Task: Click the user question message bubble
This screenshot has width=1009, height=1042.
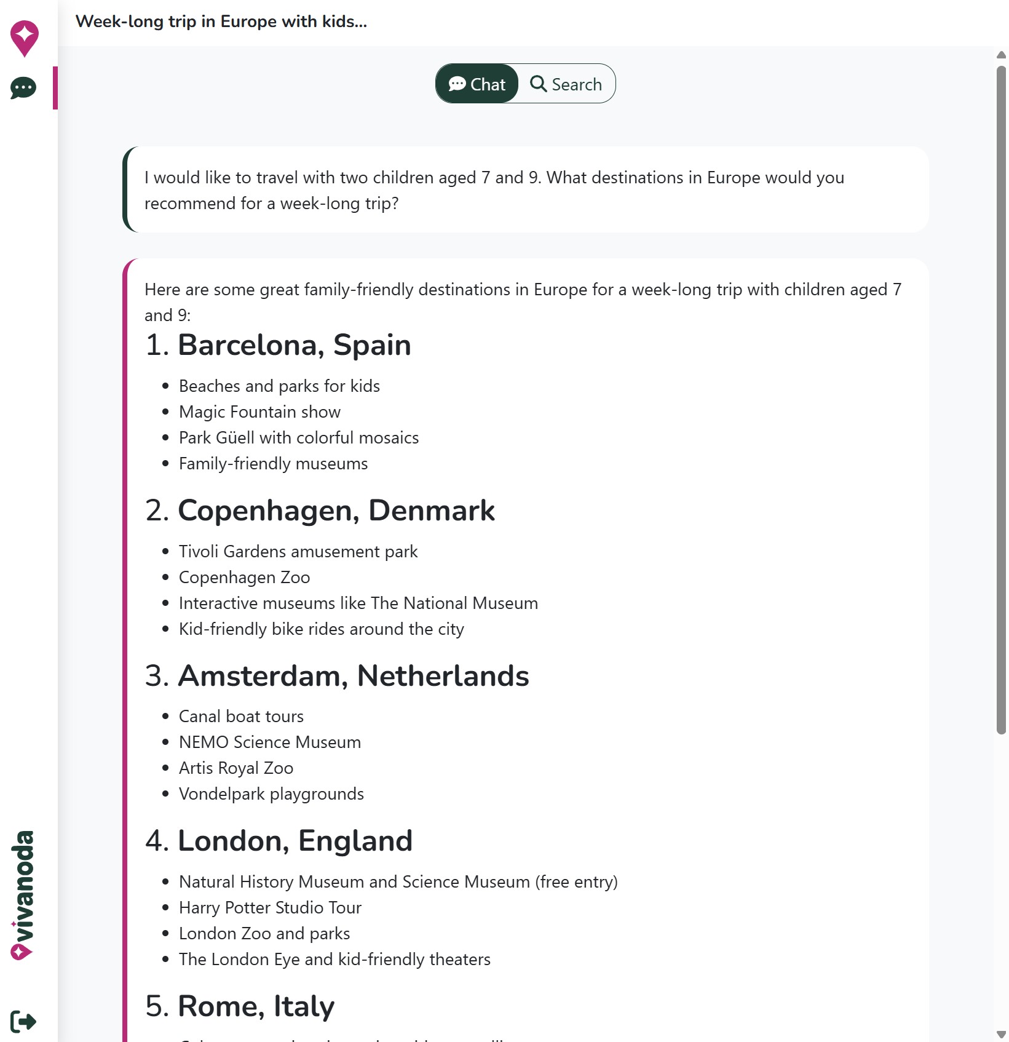Action: coord(526,189)
